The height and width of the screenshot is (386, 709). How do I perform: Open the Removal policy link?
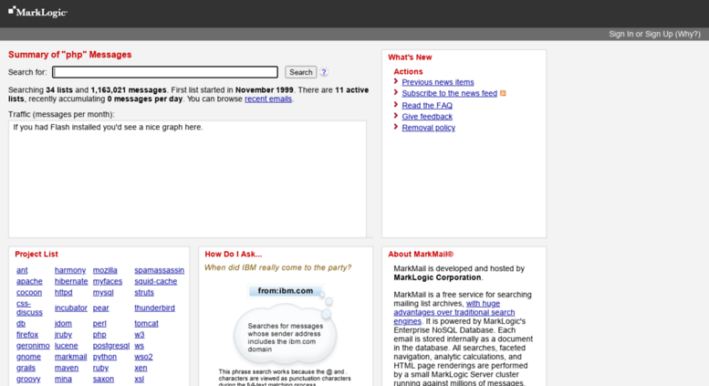428,128
